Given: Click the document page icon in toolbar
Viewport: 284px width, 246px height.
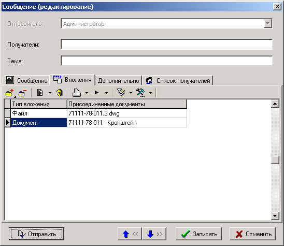Looking at the screenshot, I should point(40,93).
